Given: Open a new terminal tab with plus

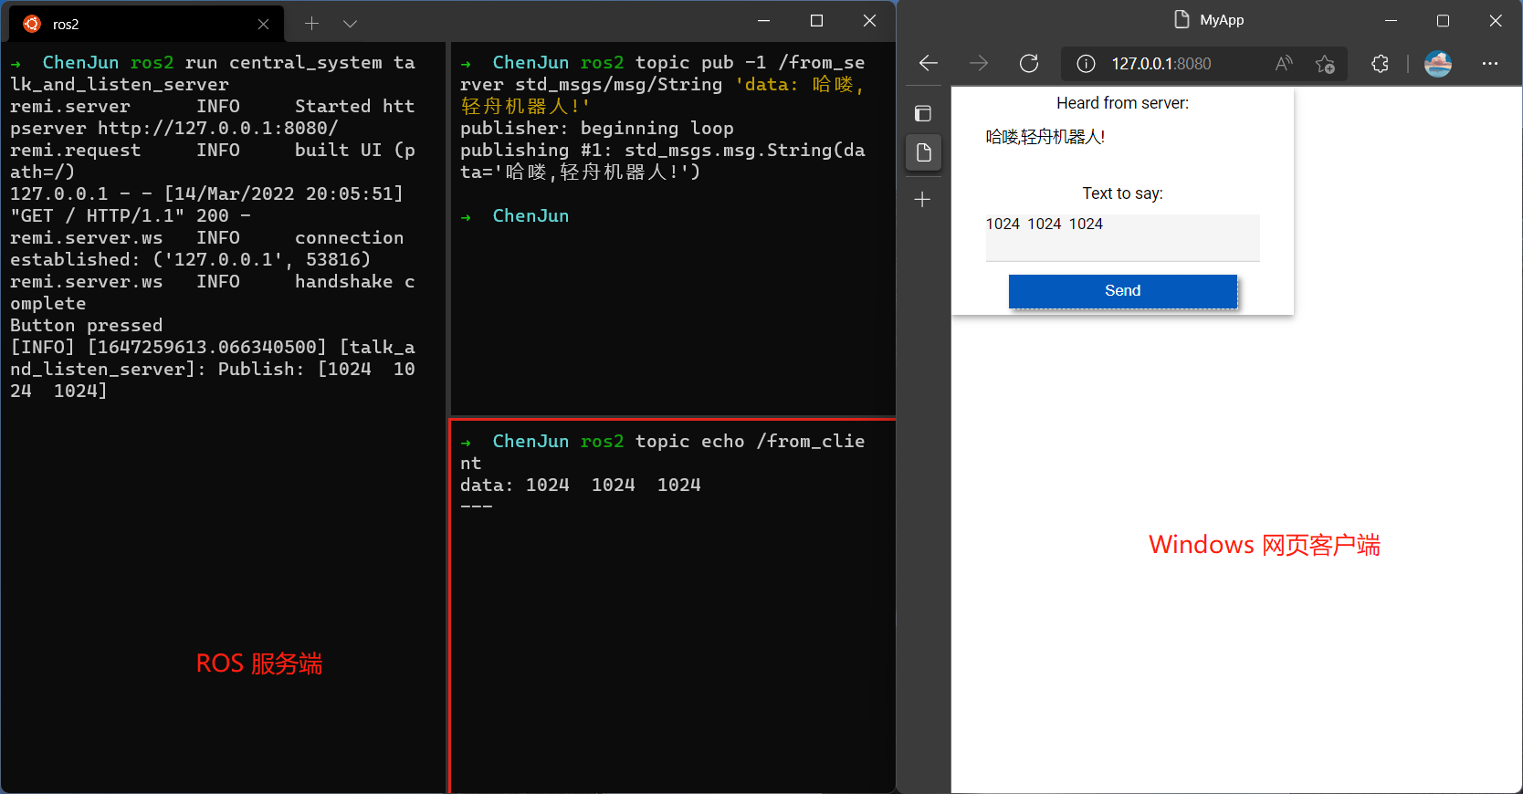Looking at the screenshot, I should tap(311, 24).
